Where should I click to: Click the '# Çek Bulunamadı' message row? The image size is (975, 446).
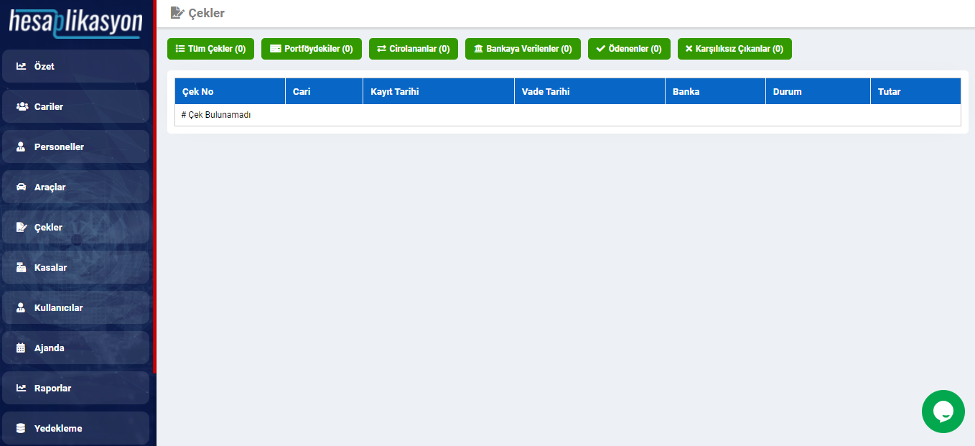coord(568,115)
